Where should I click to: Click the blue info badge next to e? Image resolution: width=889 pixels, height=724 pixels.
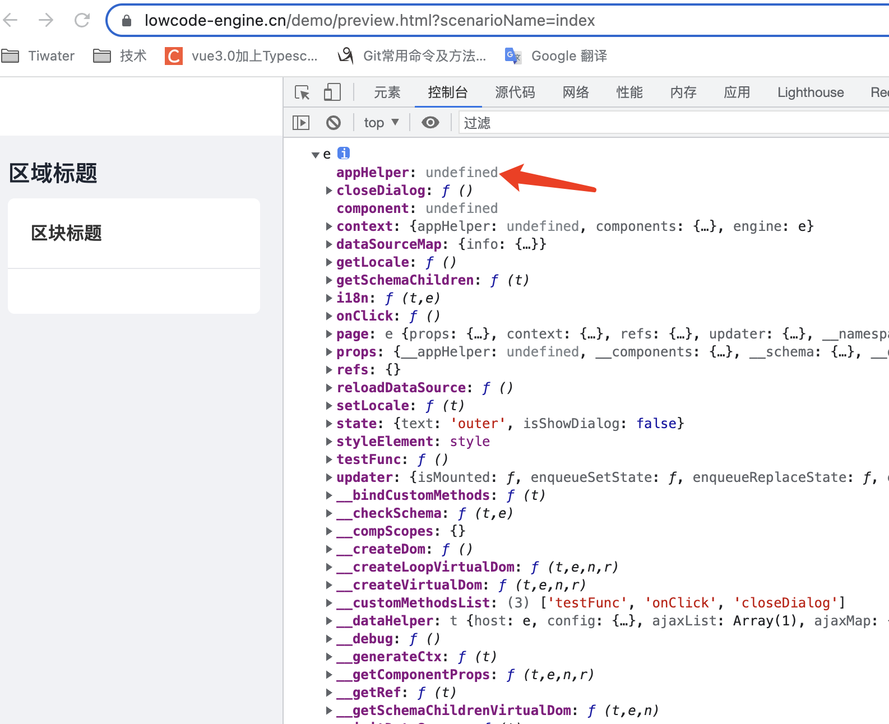(x=344, y=153)
